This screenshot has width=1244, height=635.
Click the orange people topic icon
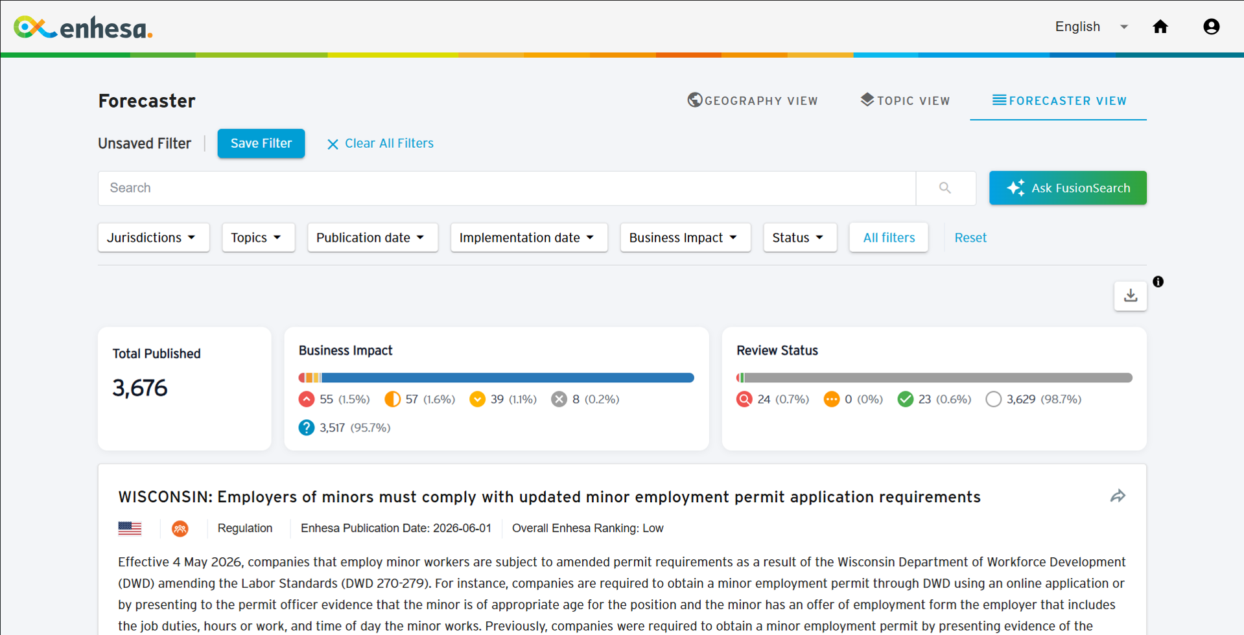[180, 529]
